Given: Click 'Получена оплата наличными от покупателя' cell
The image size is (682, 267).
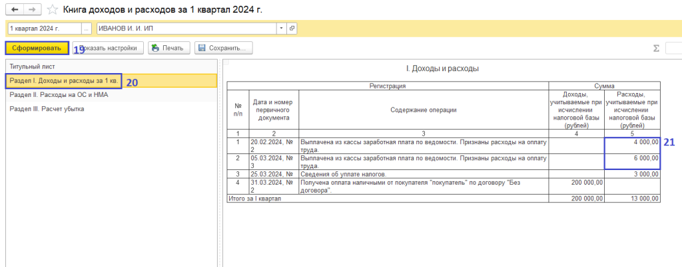Looking at the screenshot, I should [x=424, y=186].
